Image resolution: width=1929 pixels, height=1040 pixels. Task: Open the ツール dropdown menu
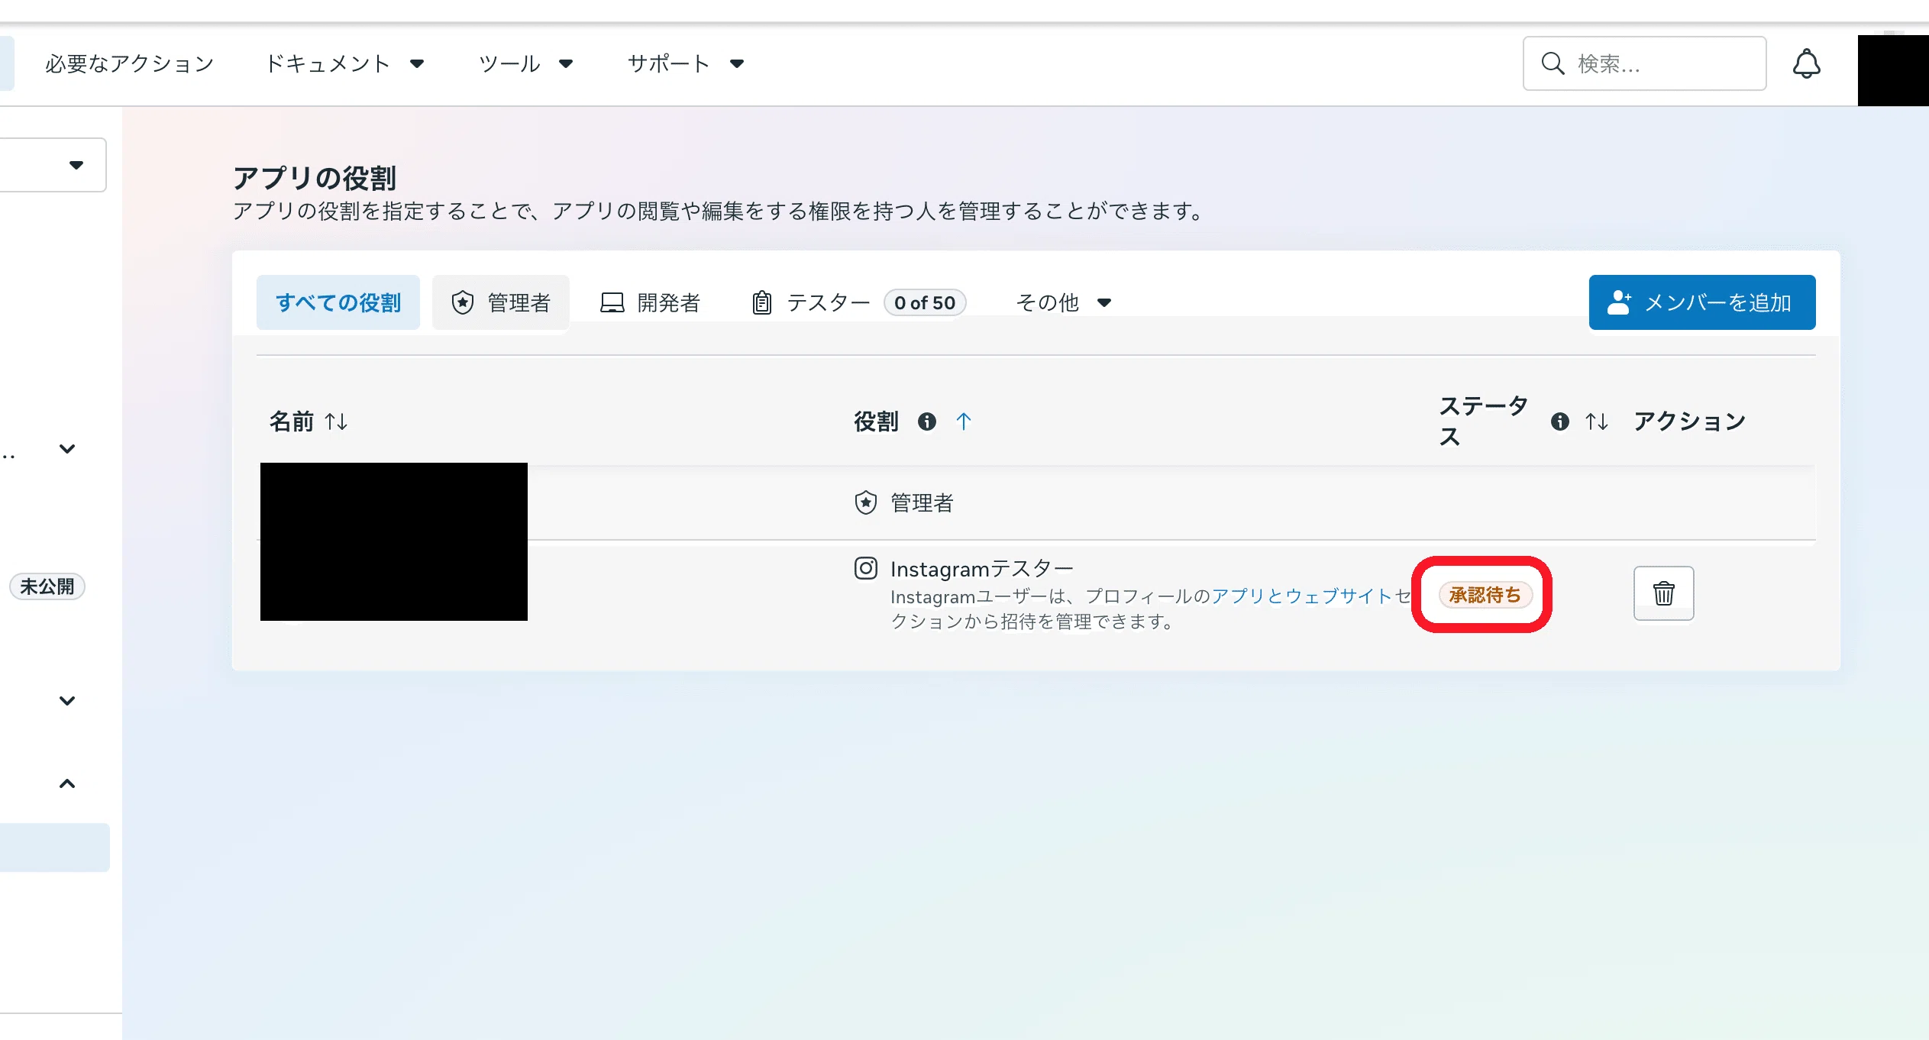point(525,63)
